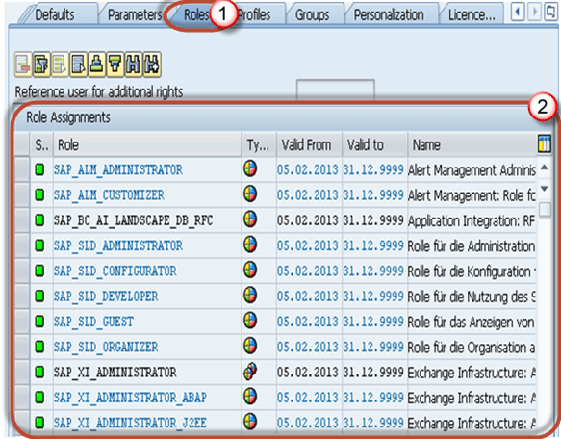Click the type icon of SAP_SLD_ADMINISTRATOR

(250, 245)
